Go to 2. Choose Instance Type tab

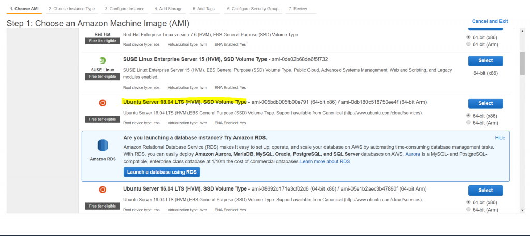(x=71, y=9)
